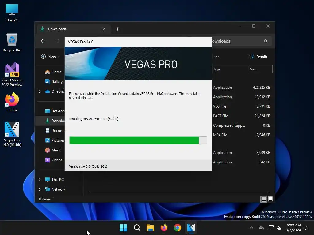The image size is (314, 235).
Task: Open Google Chrome from taskbar
Action: [178, 228]
